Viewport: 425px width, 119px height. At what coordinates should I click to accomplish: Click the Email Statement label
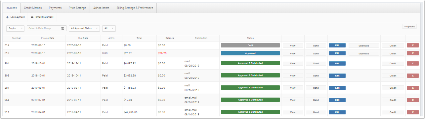click(45, 17)
